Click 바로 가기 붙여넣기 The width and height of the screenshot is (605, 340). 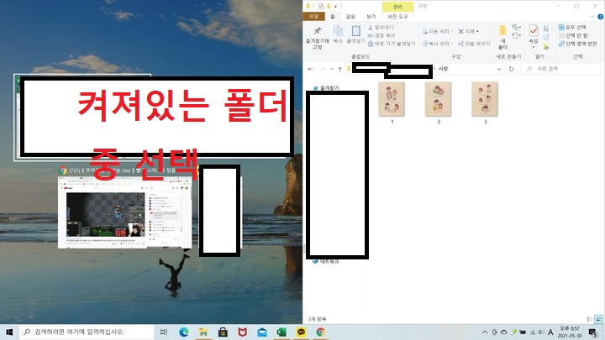pyautogui.click(x=392, y=44)
